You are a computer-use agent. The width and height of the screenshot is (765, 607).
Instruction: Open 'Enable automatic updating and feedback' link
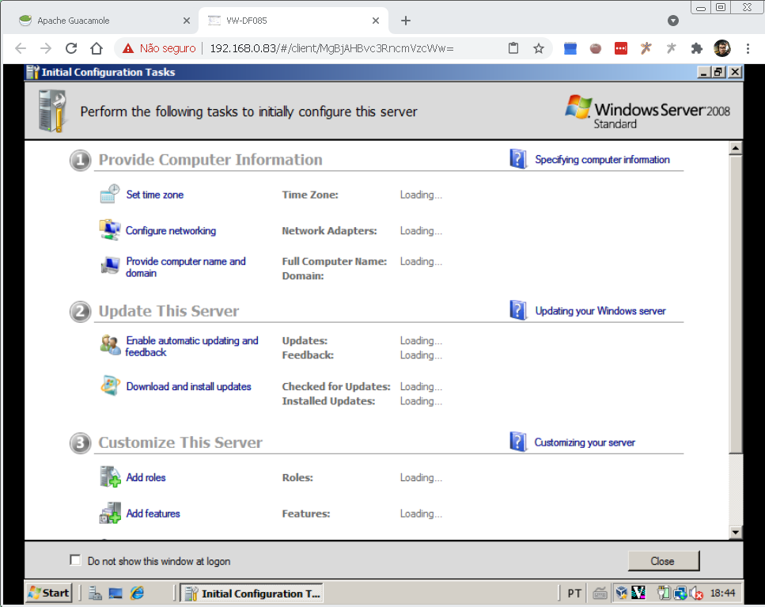point(191,346)
